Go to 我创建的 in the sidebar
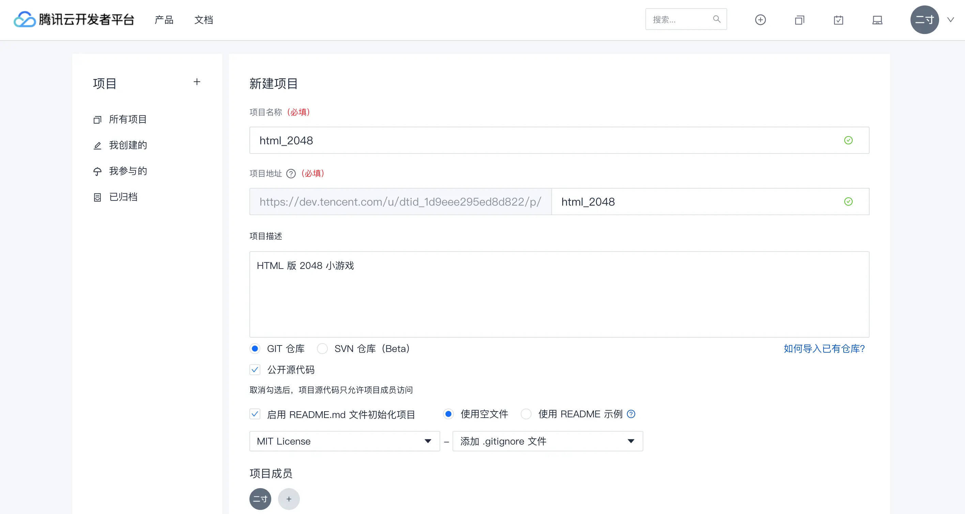This screenshot has height=514, width=965. point(127,145)
